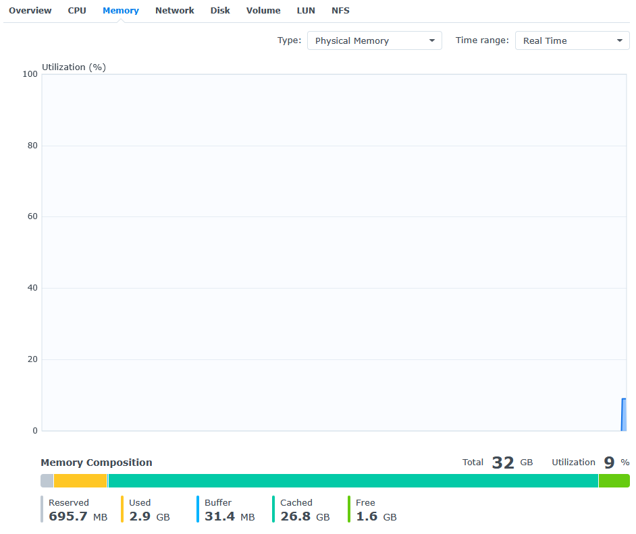Go to the Network tab
This screenshot has height=534, width=636.
174,11
